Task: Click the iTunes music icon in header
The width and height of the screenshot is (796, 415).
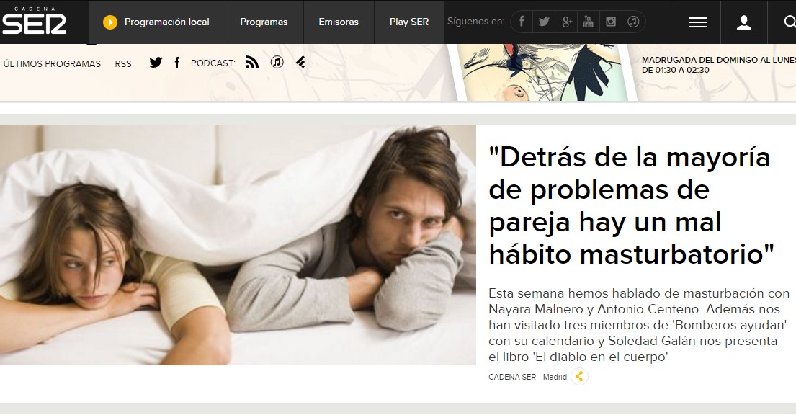Action: (x=633, y=22)
